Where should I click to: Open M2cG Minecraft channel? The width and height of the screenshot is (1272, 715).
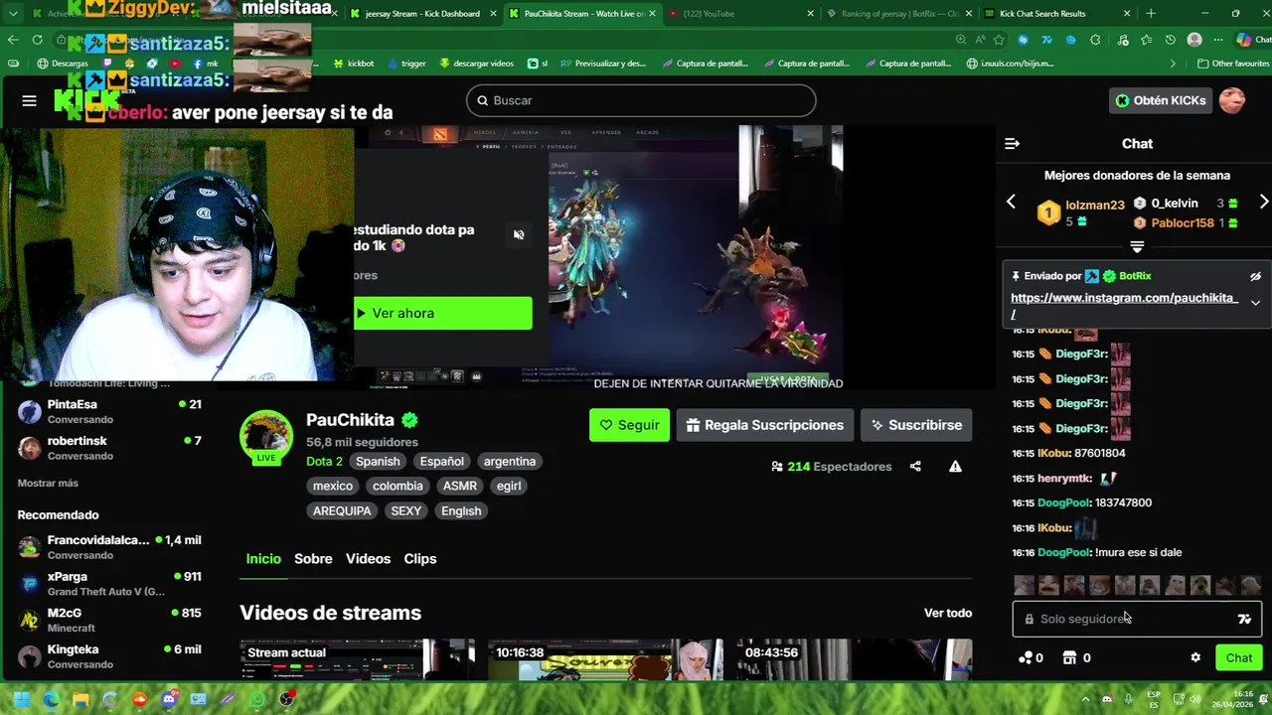109,620
